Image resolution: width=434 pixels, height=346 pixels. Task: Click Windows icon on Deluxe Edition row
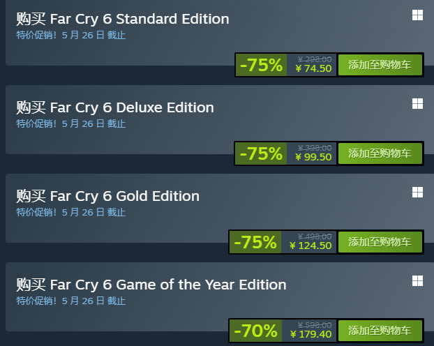417,103
